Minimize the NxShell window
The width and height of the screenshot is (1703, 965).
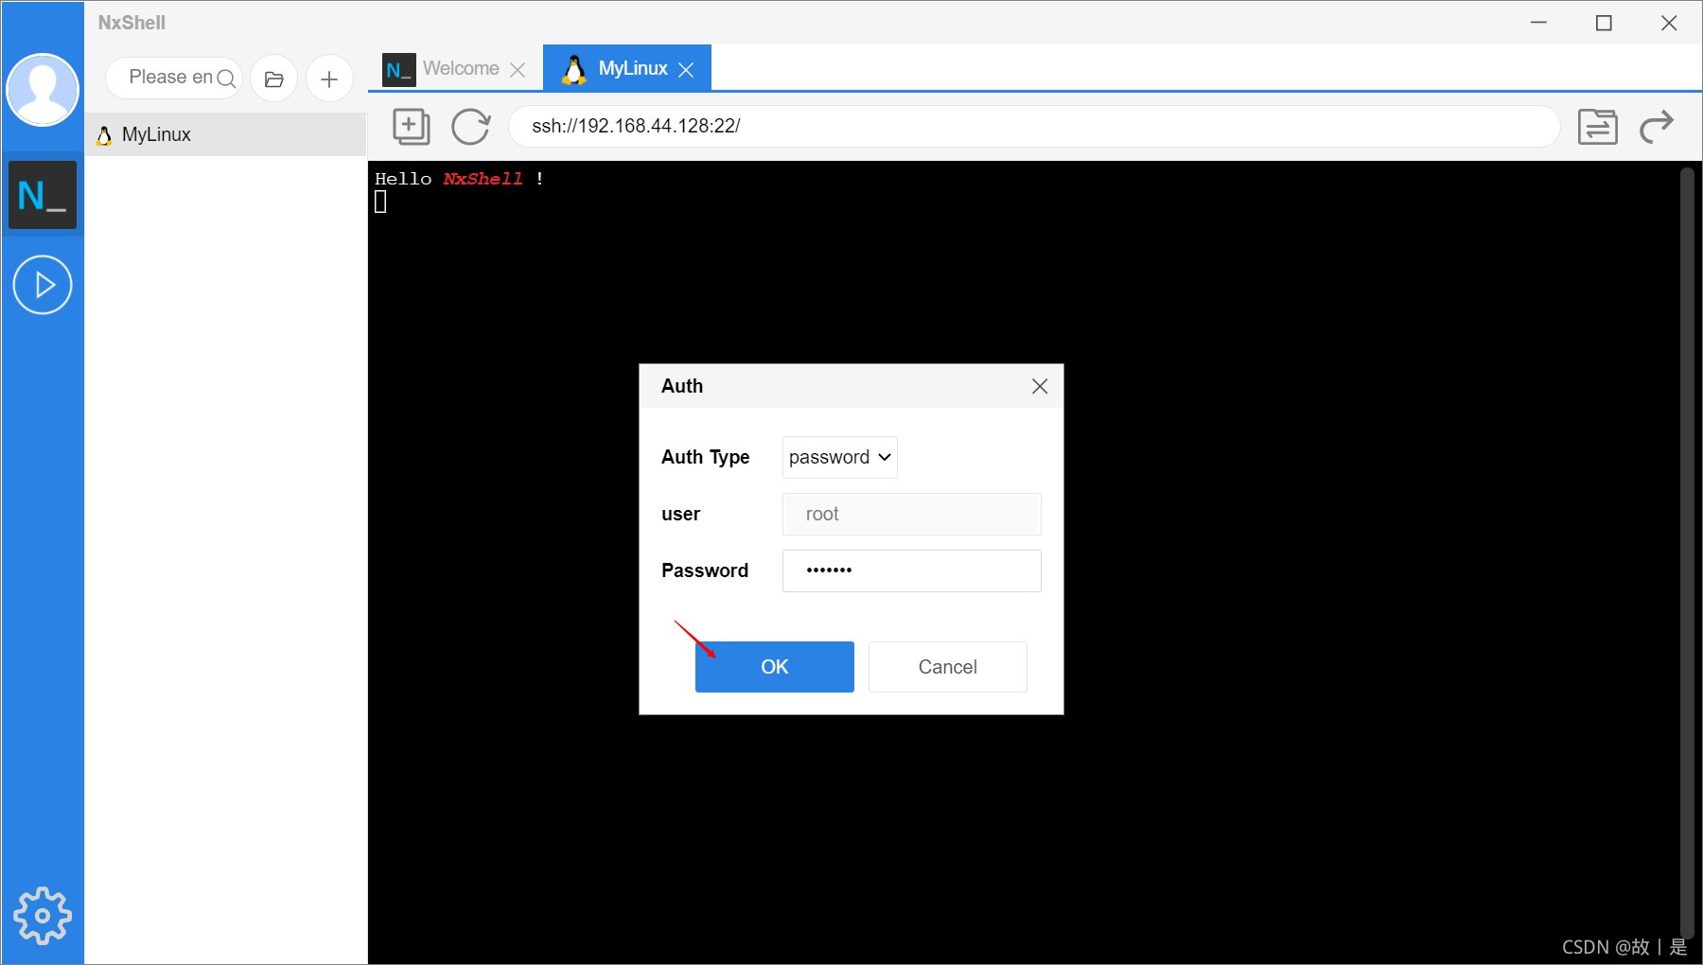click(x=1539, y=23)
